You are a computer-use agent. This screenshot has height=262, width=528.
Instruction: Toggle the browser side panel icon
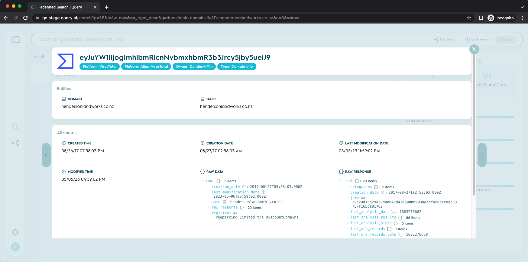click(481, 18)
